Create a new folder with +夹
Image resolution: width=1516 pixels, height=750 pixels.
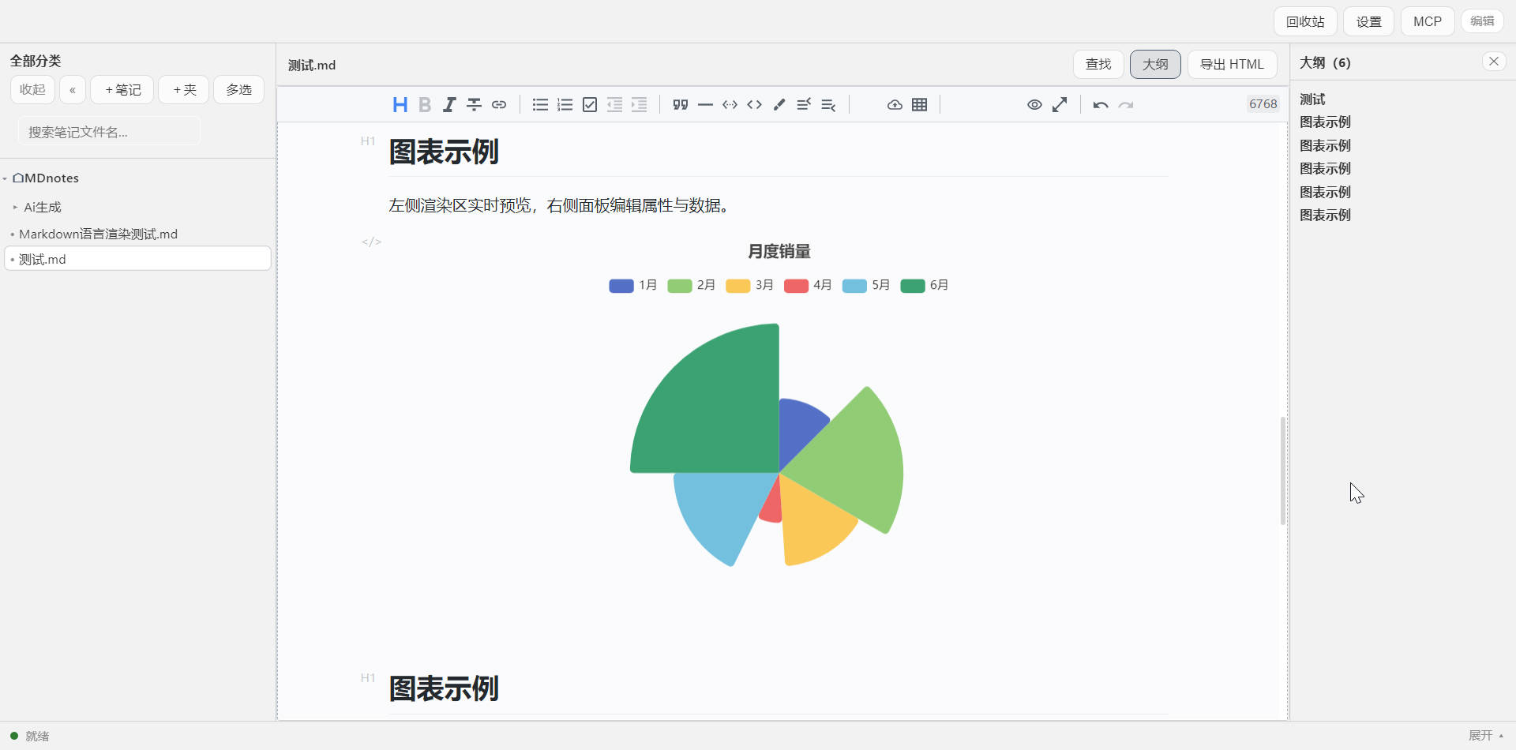[184, 89]
